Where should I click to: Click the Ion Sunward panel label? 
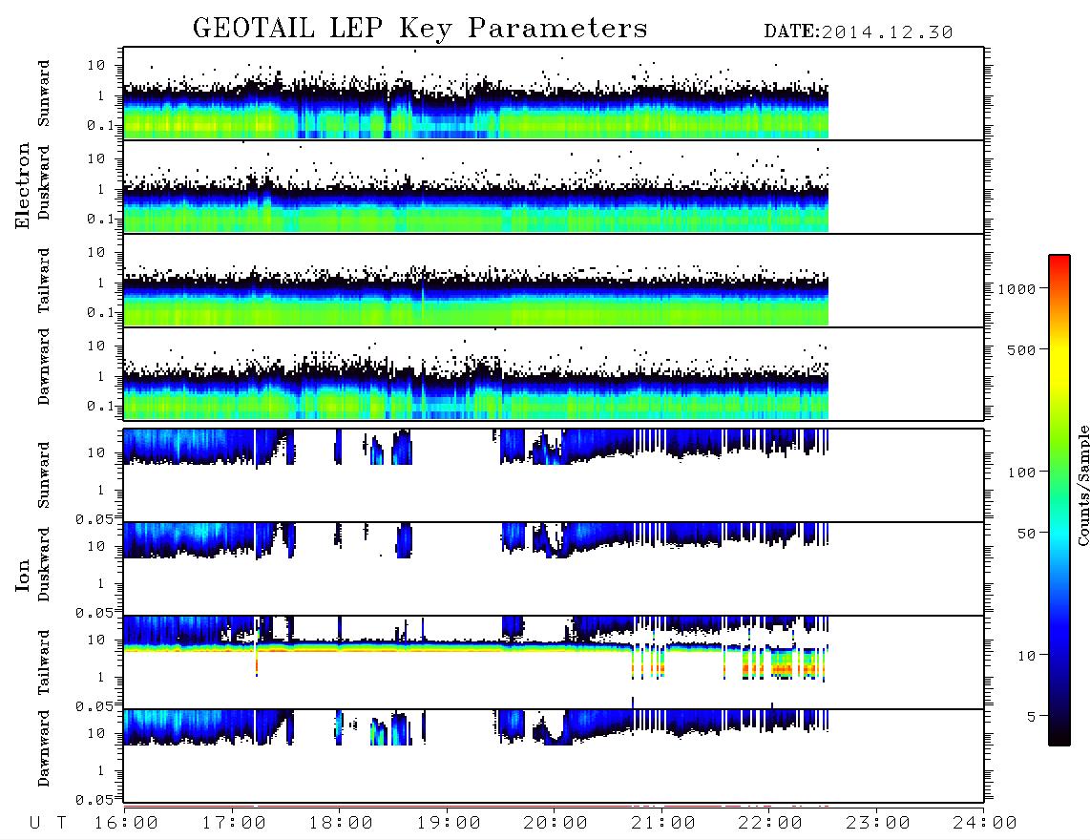click(44, 475)
